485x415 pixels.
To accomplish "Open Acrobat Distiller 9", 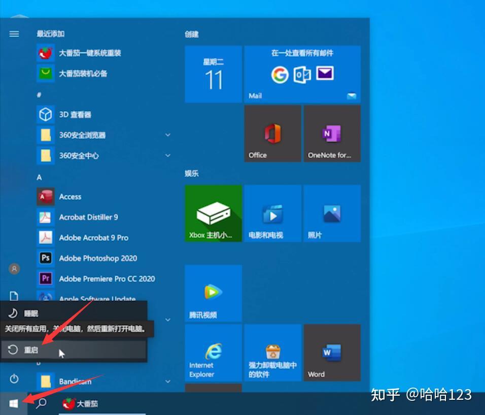I will 103,218.
